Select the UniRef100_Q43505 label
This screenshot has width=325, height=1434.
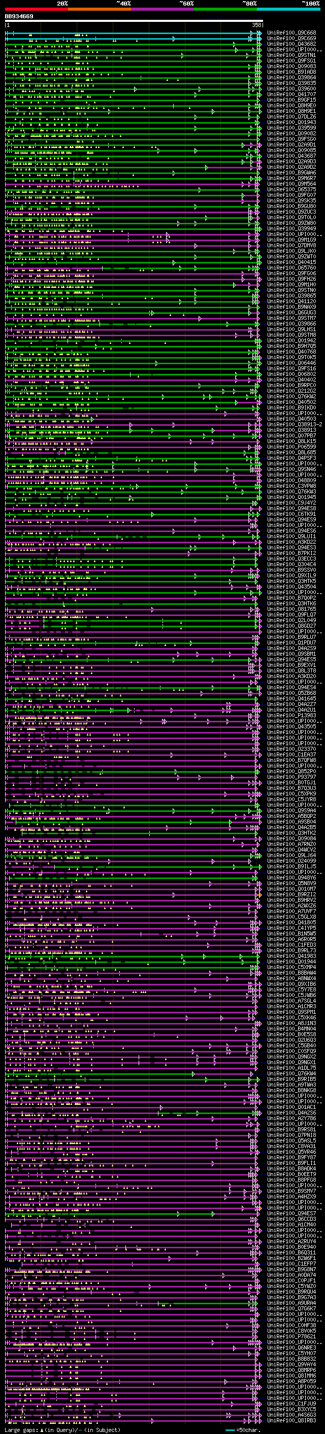click(291, 726)
